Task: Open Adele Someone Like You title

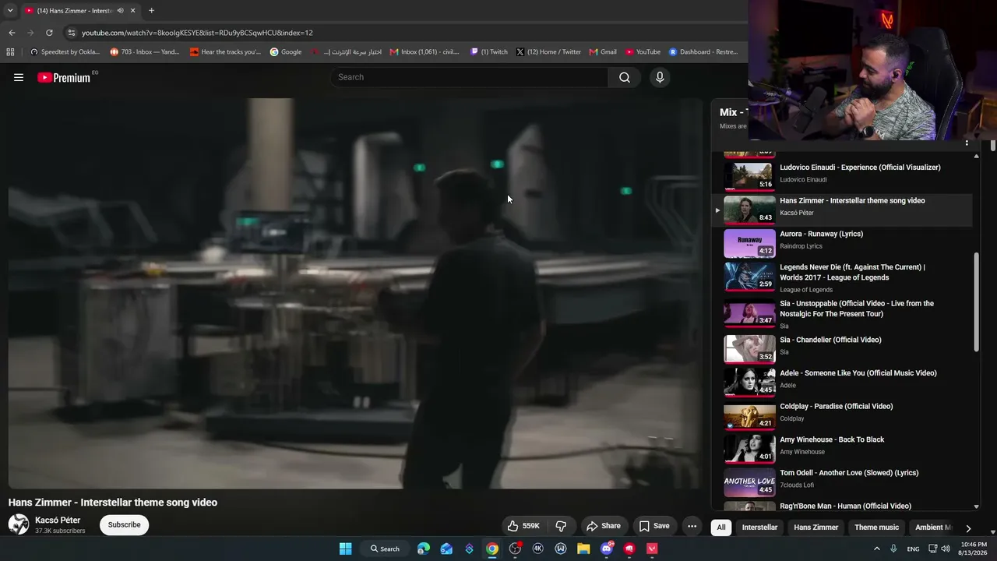Action: 858,373
